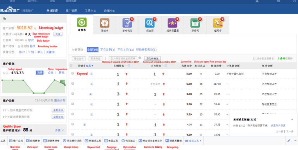Click the user profile icon in top bar
Viewport: 298px width, 150px height.
pyautogui.click(x=257, y=1)
